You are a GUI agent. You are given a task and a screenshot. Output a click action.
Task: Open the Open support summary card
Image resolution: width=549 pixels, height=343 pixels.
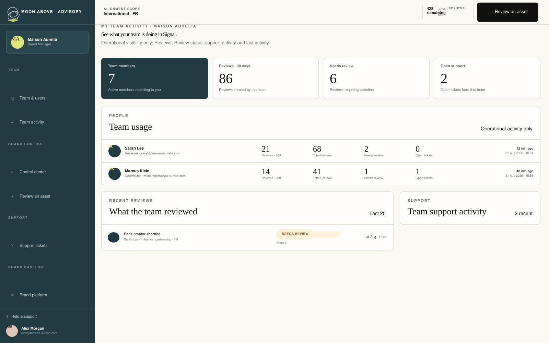(487, 79)
